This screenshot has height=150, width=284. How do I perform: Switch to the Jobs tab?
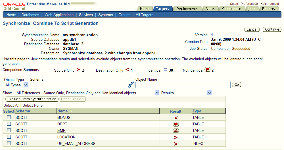(x=252, y=9)
